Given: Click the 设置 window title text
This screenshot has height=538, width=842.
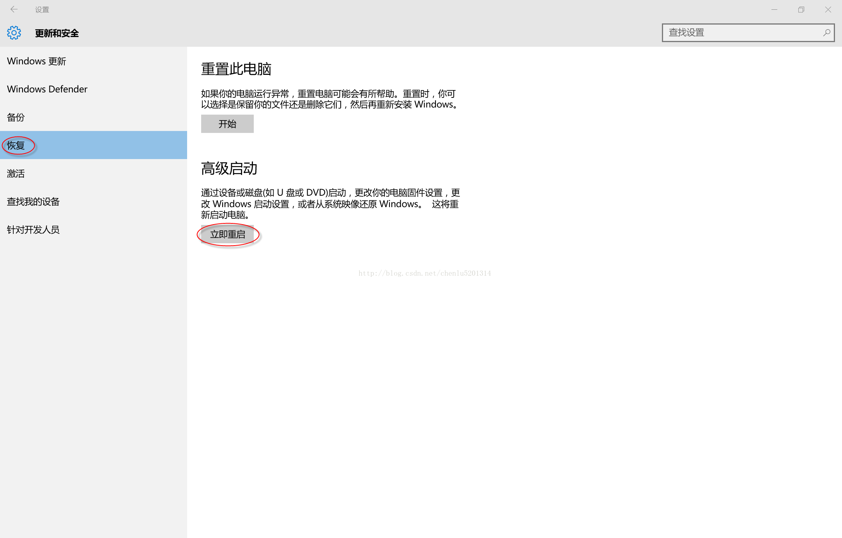Looking at the screenshot, I should (42, 10).
